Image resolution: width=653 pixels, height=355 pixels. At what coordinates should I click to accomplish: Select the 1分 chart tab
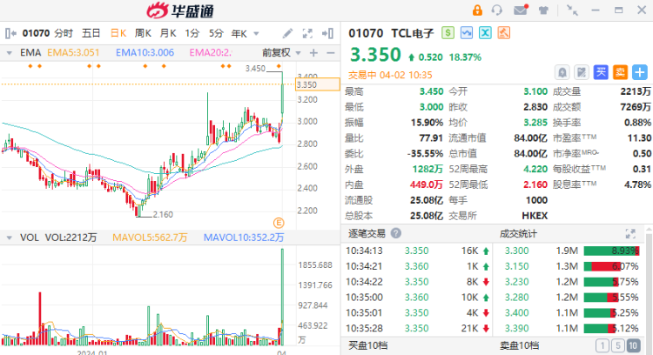pos(192,33)
